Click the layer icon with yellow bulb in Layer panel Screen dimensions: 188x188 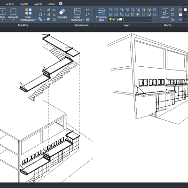[x=143, y=10]
